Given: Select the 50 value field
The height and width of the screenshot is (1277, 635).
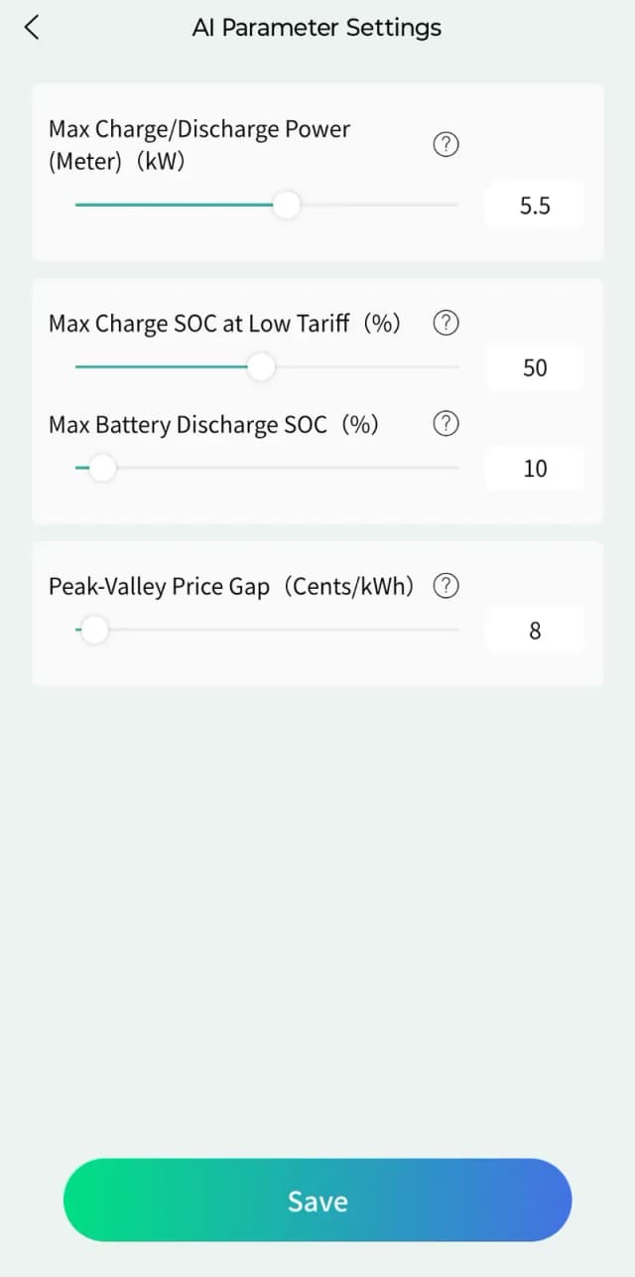Looking at the screenshot, I should coord(534,367).
